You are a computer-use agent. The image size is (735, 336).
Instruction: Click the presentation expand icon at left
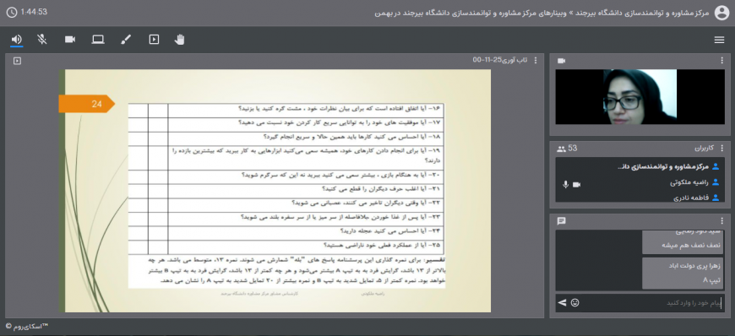pos(17,61)
